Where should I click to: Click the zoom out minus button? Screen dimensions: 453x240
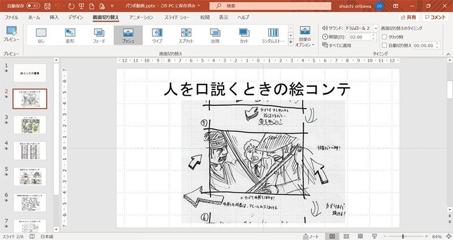pos(385,237)
